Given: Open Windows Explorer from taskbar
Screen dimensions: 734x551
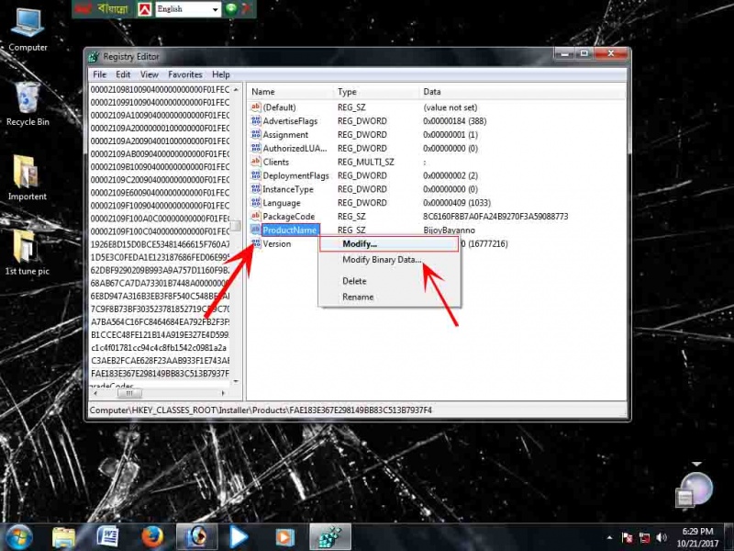Looking at the screenshot, I should (x=63, y=537).
